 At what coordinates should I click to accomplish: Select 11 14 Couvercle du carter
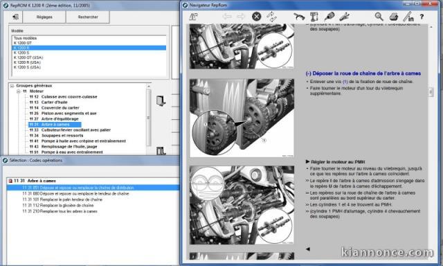click(x=54, y=107)
